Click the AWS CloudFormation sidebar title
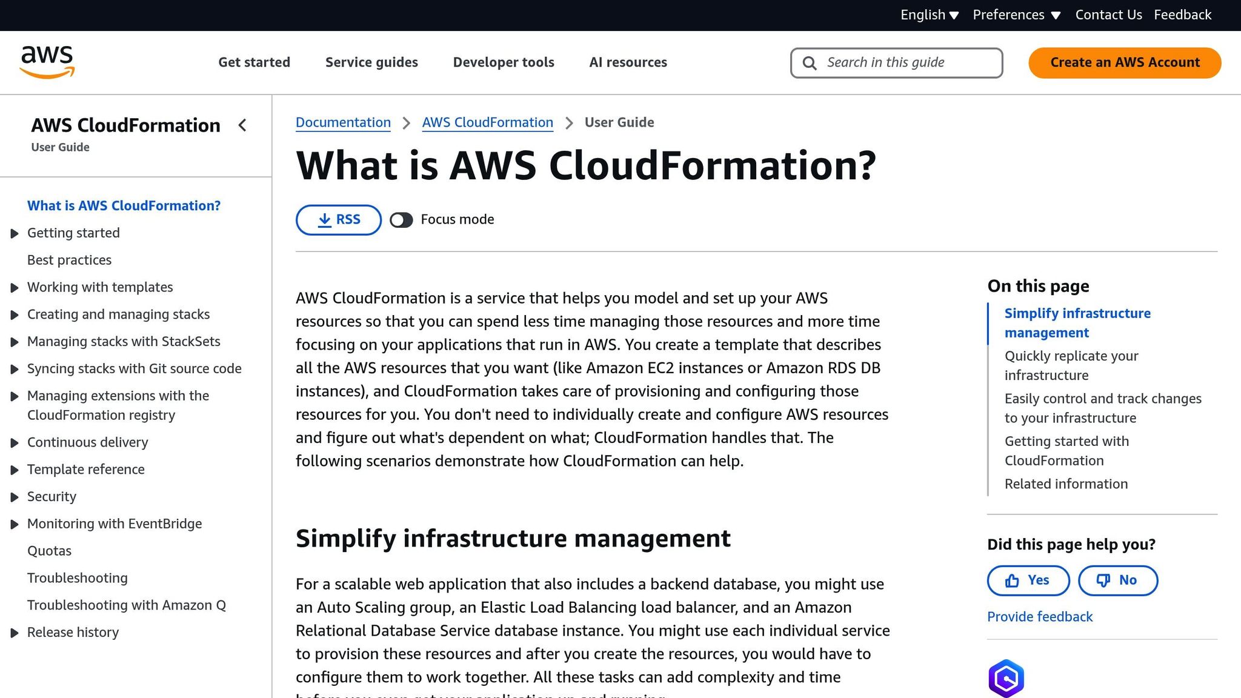The height and width of the screenshot is (698, 1241). (x=125, y=125)
